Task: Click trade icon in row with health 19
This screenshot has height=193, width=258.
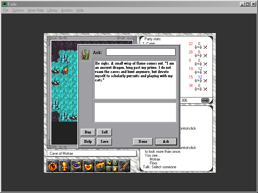Action: (x=198, y=72)
